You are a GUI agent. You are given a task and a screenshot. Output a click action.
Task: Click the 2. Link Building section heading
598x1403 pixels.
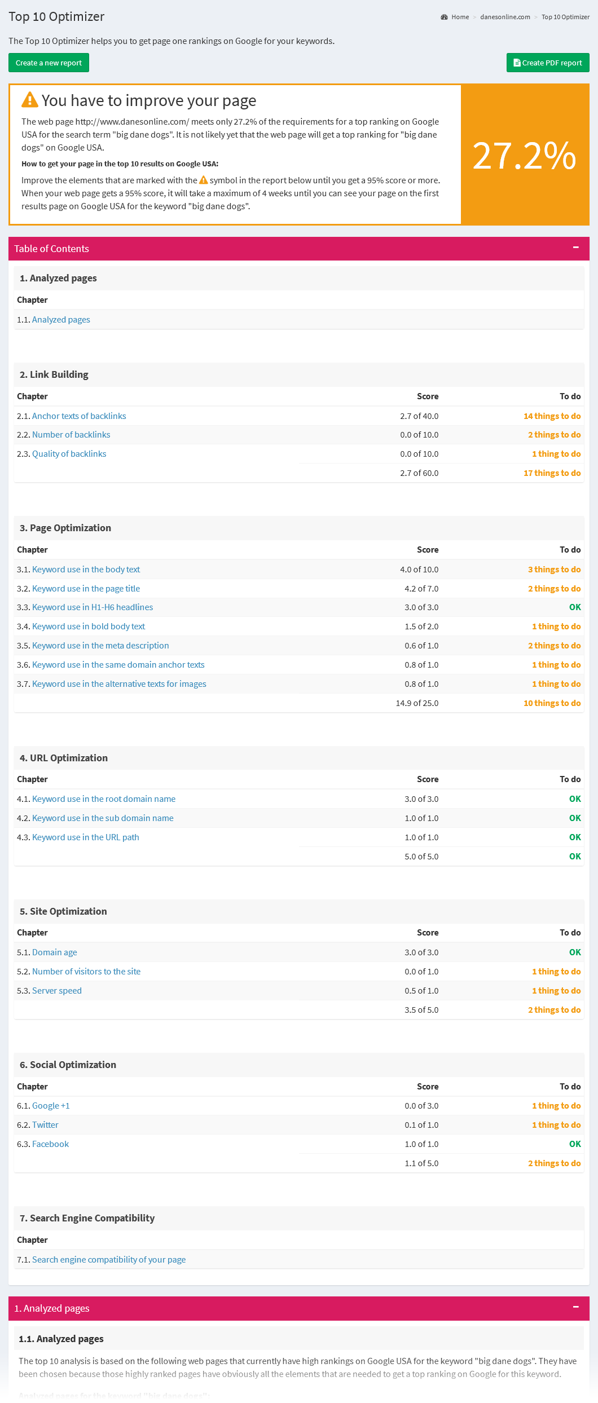(x=54, y=374)
